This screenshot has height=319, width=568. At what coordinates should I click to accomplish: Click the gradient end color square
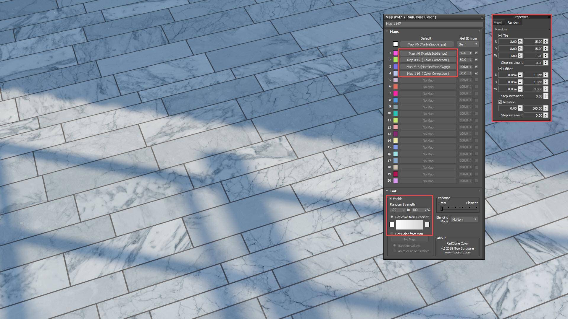pos(427,224)
